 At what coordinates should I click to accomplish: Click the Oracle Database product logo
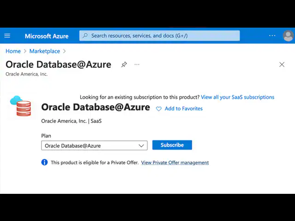[21, 106]
